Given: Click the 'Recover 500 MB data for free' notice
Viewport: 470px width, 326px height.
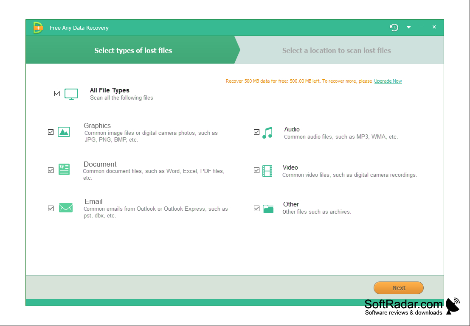Looking at the screenshot, I should [299, 81].
